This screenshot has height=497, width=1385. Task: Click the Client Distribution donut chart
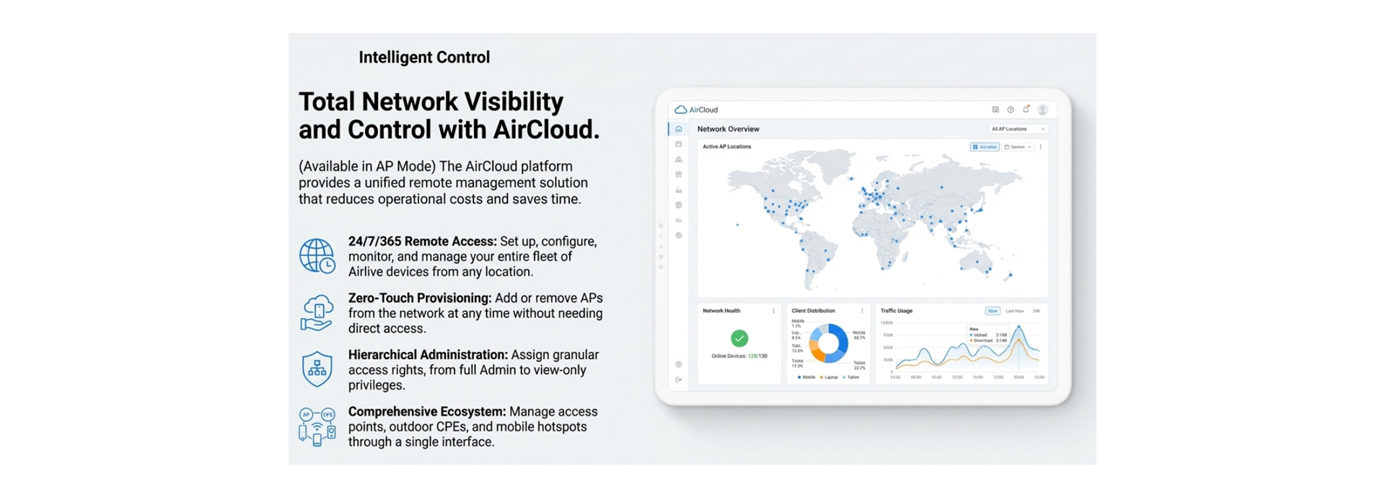pyautogui.click(x=828, y=343)
